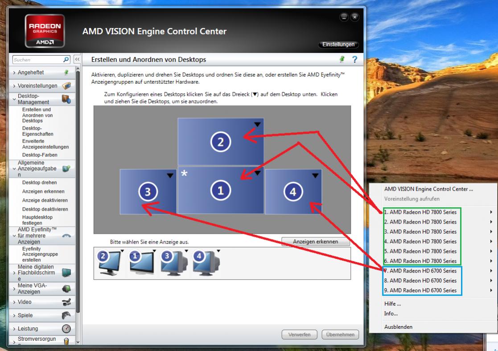
Task: Click the Spiele gamepad icon
Action: click(x=66, y=315)
